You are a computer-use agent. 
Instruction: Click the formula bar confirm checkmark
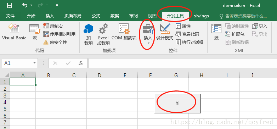point(68,63)
